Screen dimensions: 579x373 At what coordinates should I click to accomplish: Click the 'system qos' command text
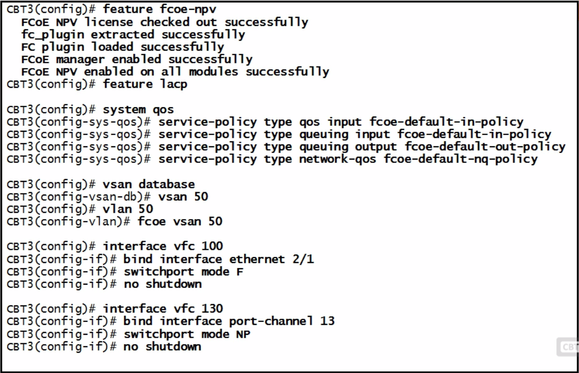pyautogui.click(x=138, y=110)
